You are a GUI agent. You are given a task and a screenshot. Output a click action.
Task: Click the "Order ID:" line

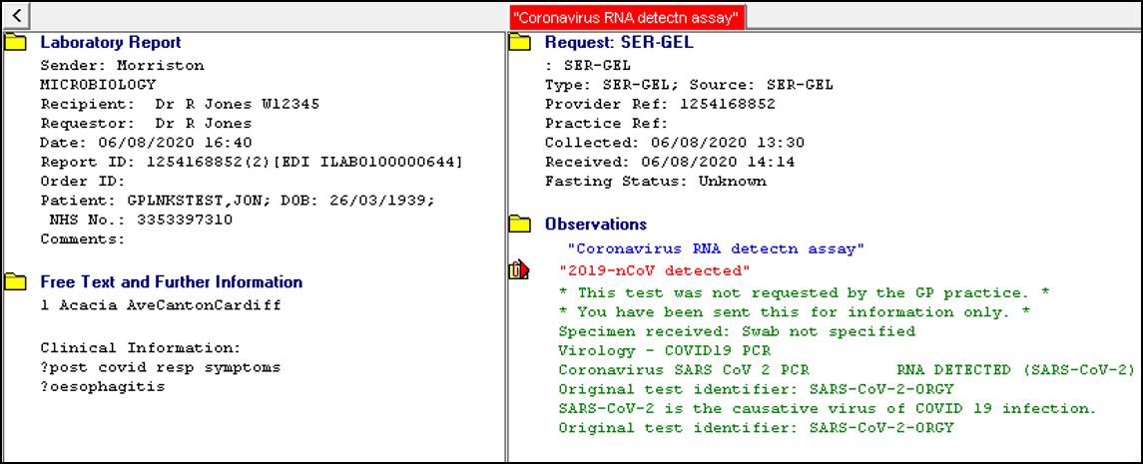[x=83, y=181]
